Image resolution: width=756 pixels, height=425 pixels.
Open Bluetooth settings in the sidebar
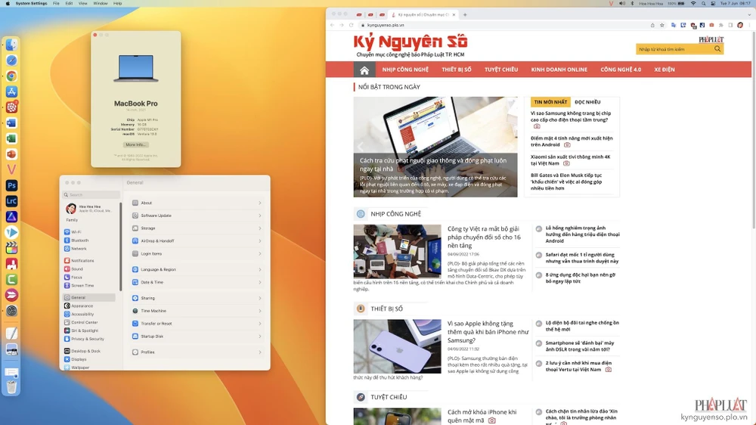coord(79,240)
